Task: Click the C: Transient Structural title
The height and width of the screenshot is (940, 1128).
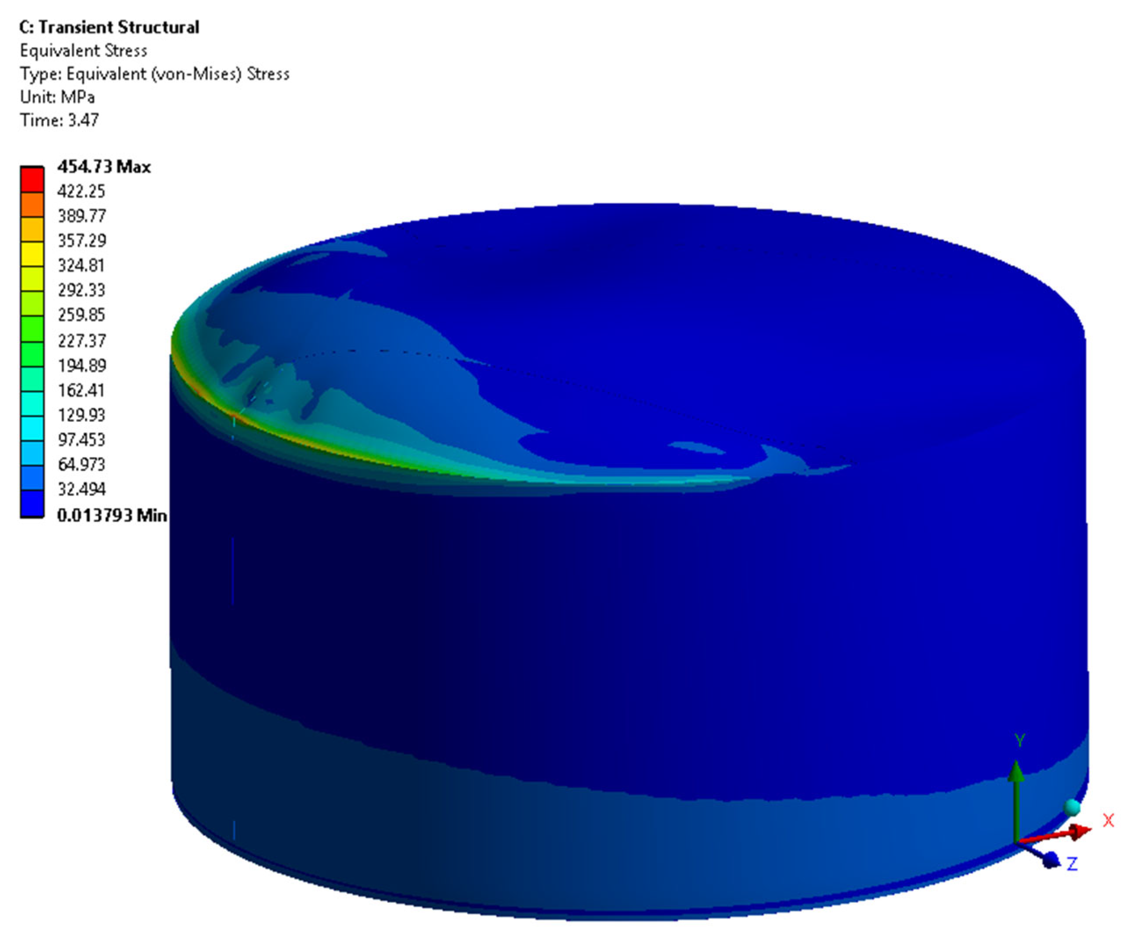Action: (109, 27)
